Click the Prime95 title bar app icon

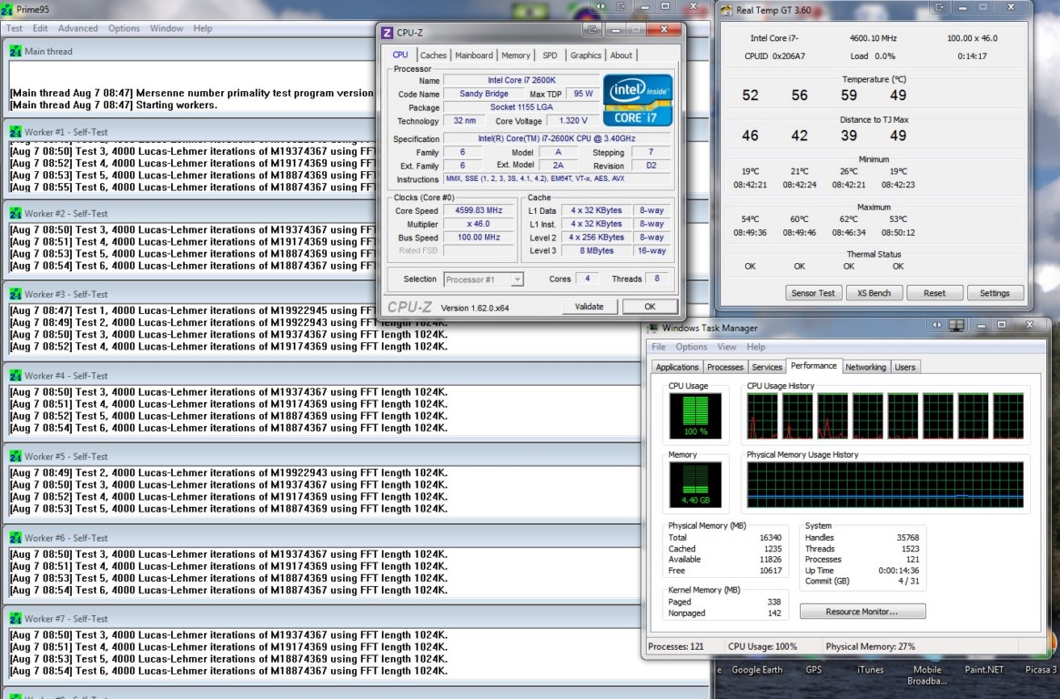tap(6, 9)
